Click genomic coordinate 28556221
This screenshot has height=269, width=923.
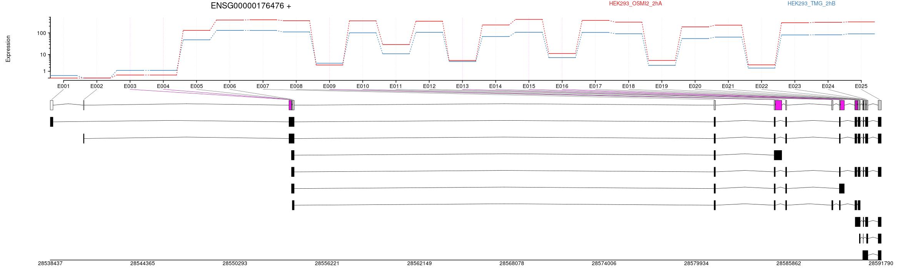(x=327, y=264)
